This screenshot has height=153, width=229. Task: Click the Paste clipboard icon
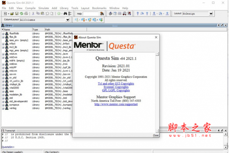[x=42, y=13]
